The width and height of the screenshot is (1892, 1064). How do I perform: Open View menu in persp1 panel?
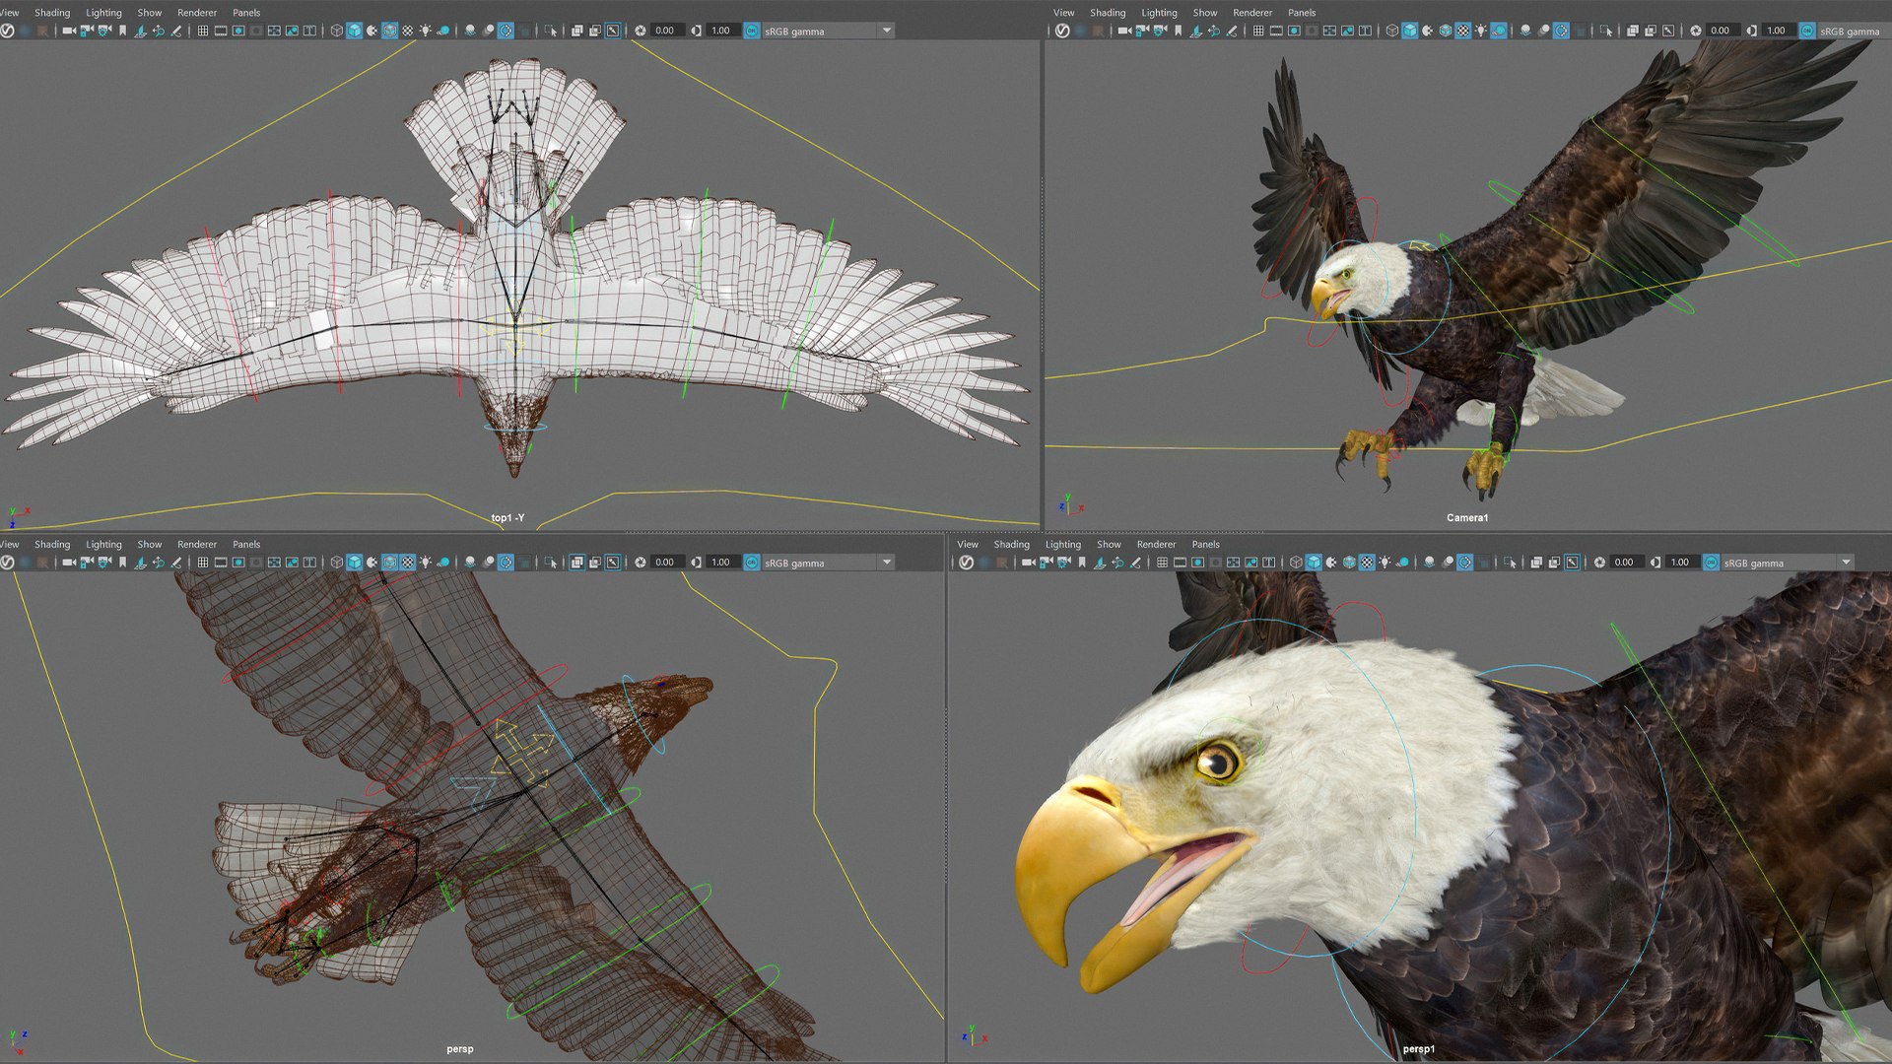pos(968,544)
